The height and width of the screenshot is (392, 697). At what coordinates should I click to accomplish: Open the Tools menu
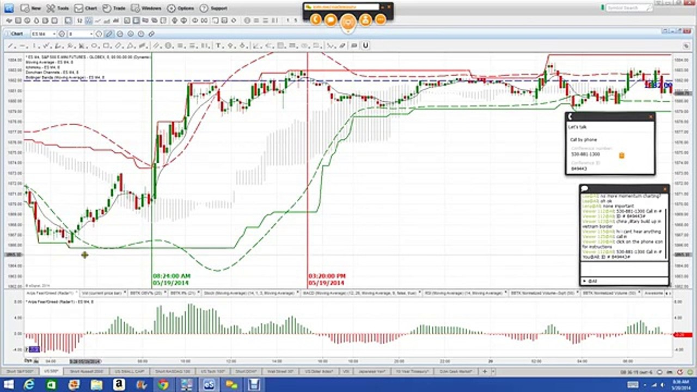pyautogui.click(x=58, y=8)
